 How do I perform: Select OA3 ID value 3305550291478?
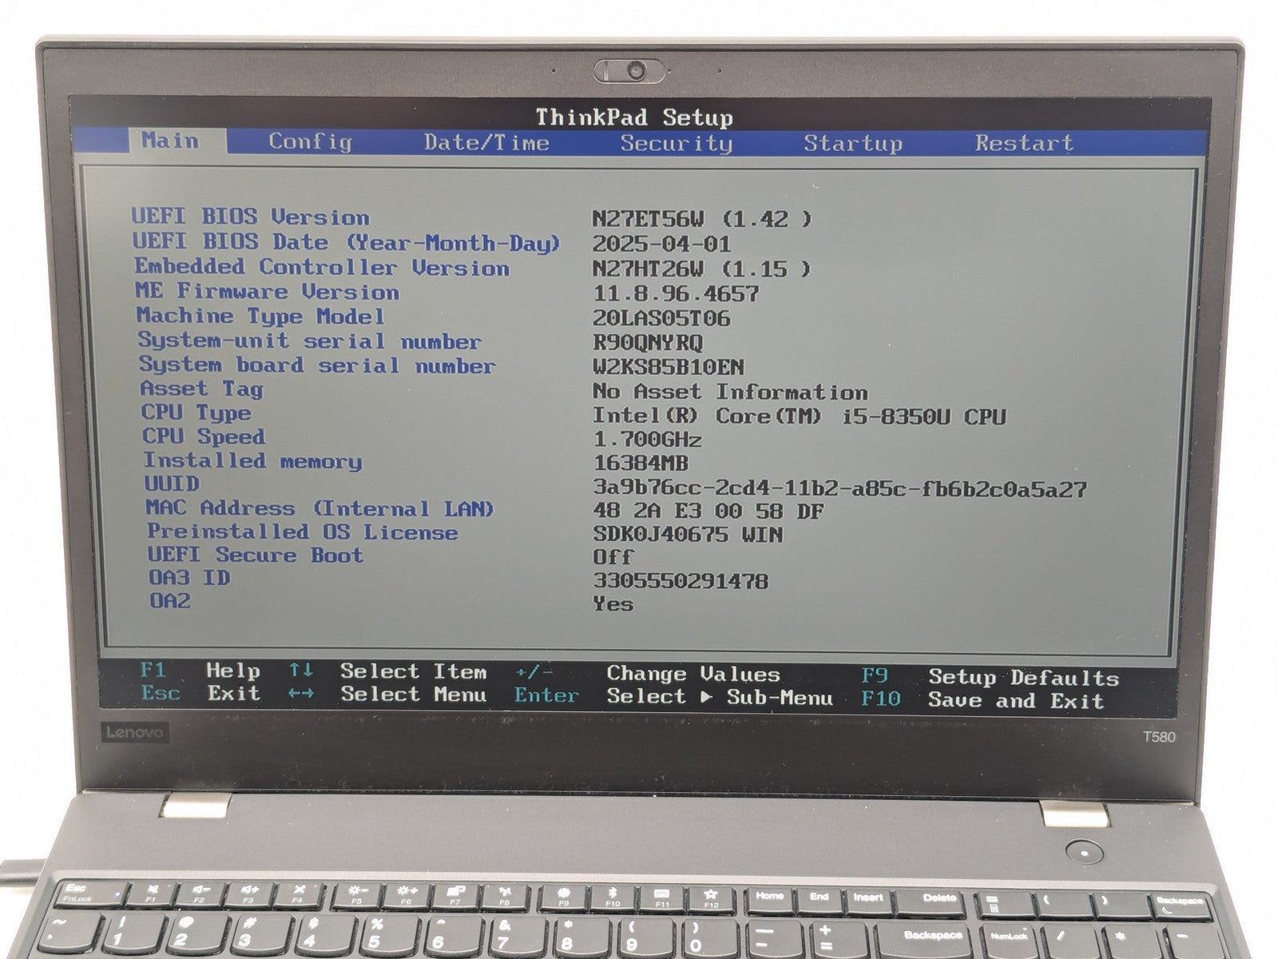coord(681,580)
